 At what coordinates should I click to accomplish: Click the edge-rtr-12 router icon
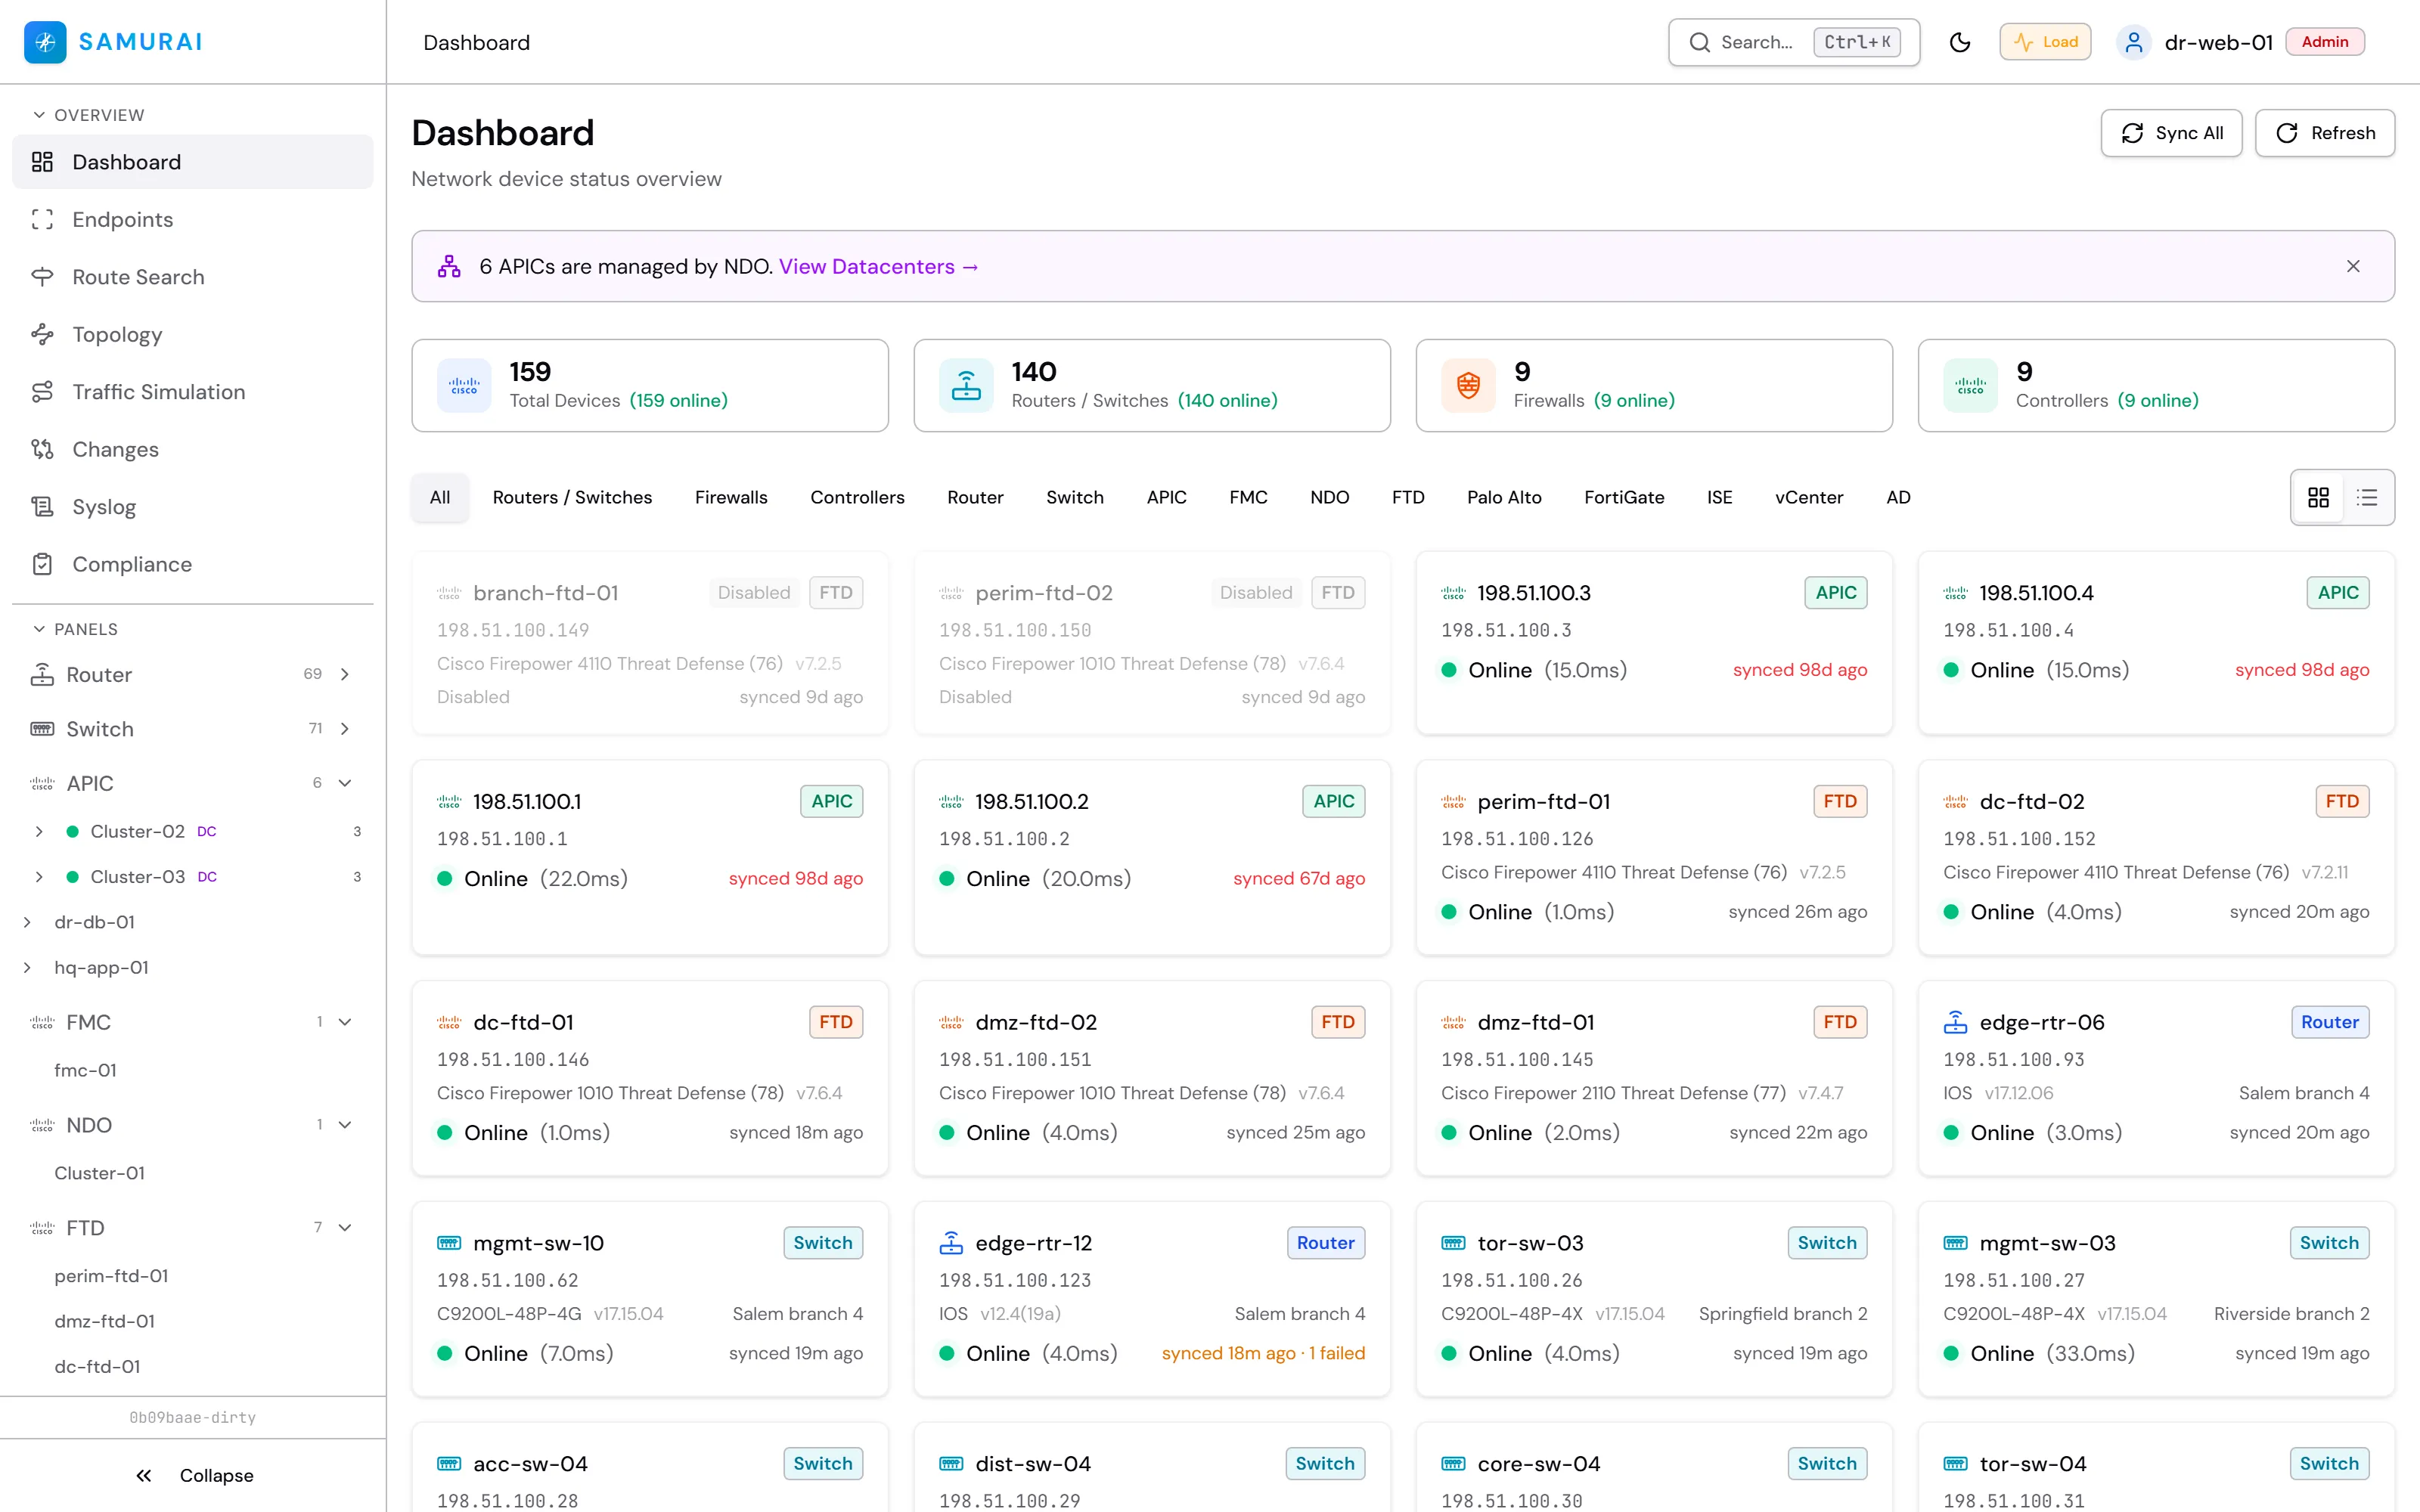click(951, 1243)
